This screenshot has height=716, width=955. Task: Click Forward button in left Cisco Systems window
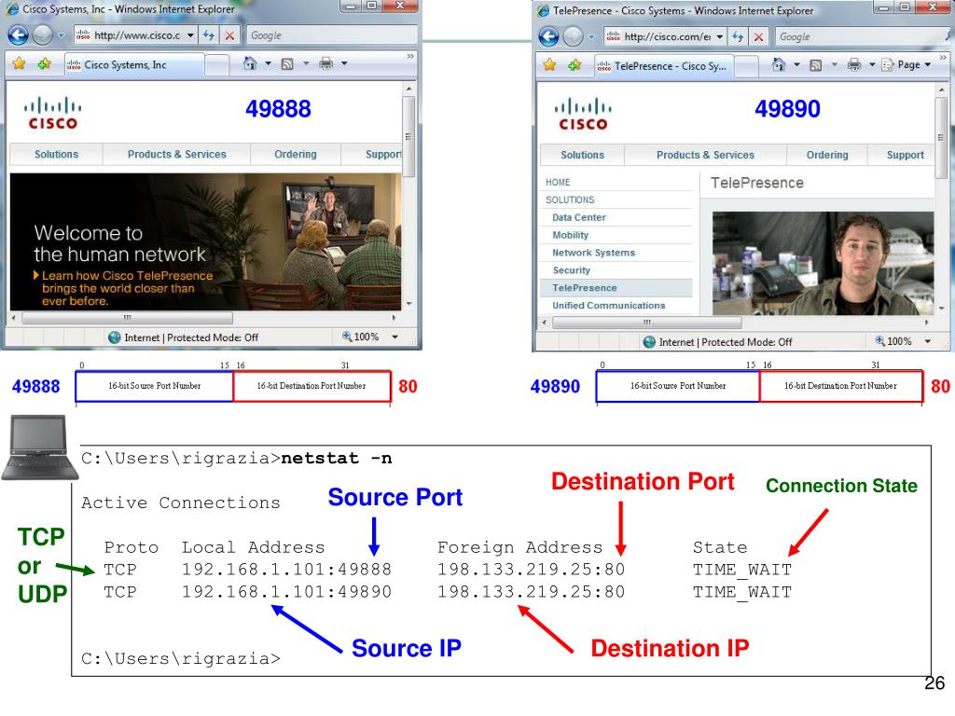[42, 35]
